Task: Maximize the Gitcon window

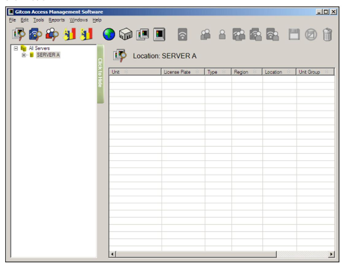Action: click(x=326, y=12)
